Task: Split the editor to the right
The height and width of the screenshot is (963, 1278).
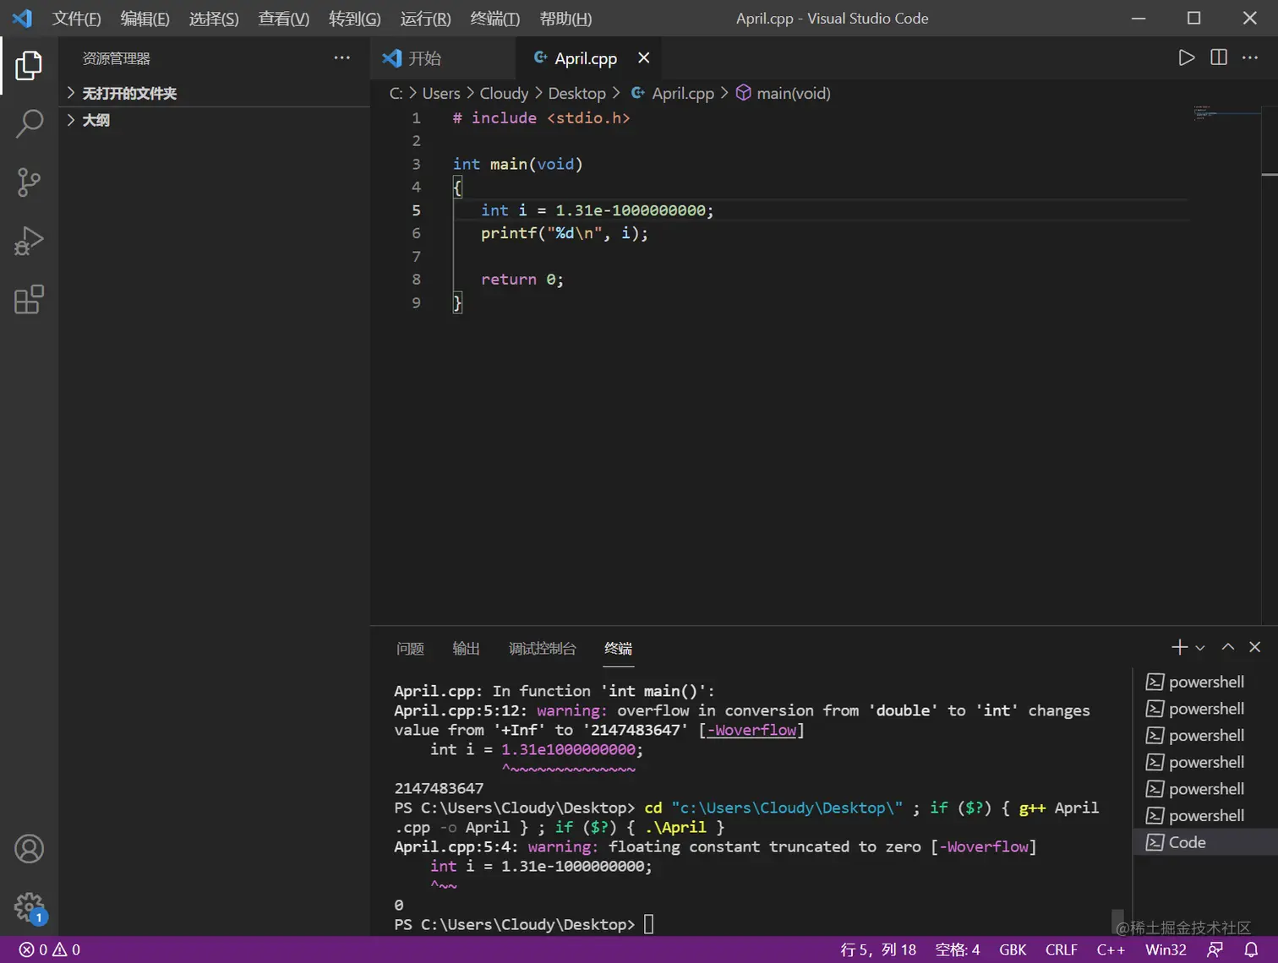Action: tap(1218, 57)
